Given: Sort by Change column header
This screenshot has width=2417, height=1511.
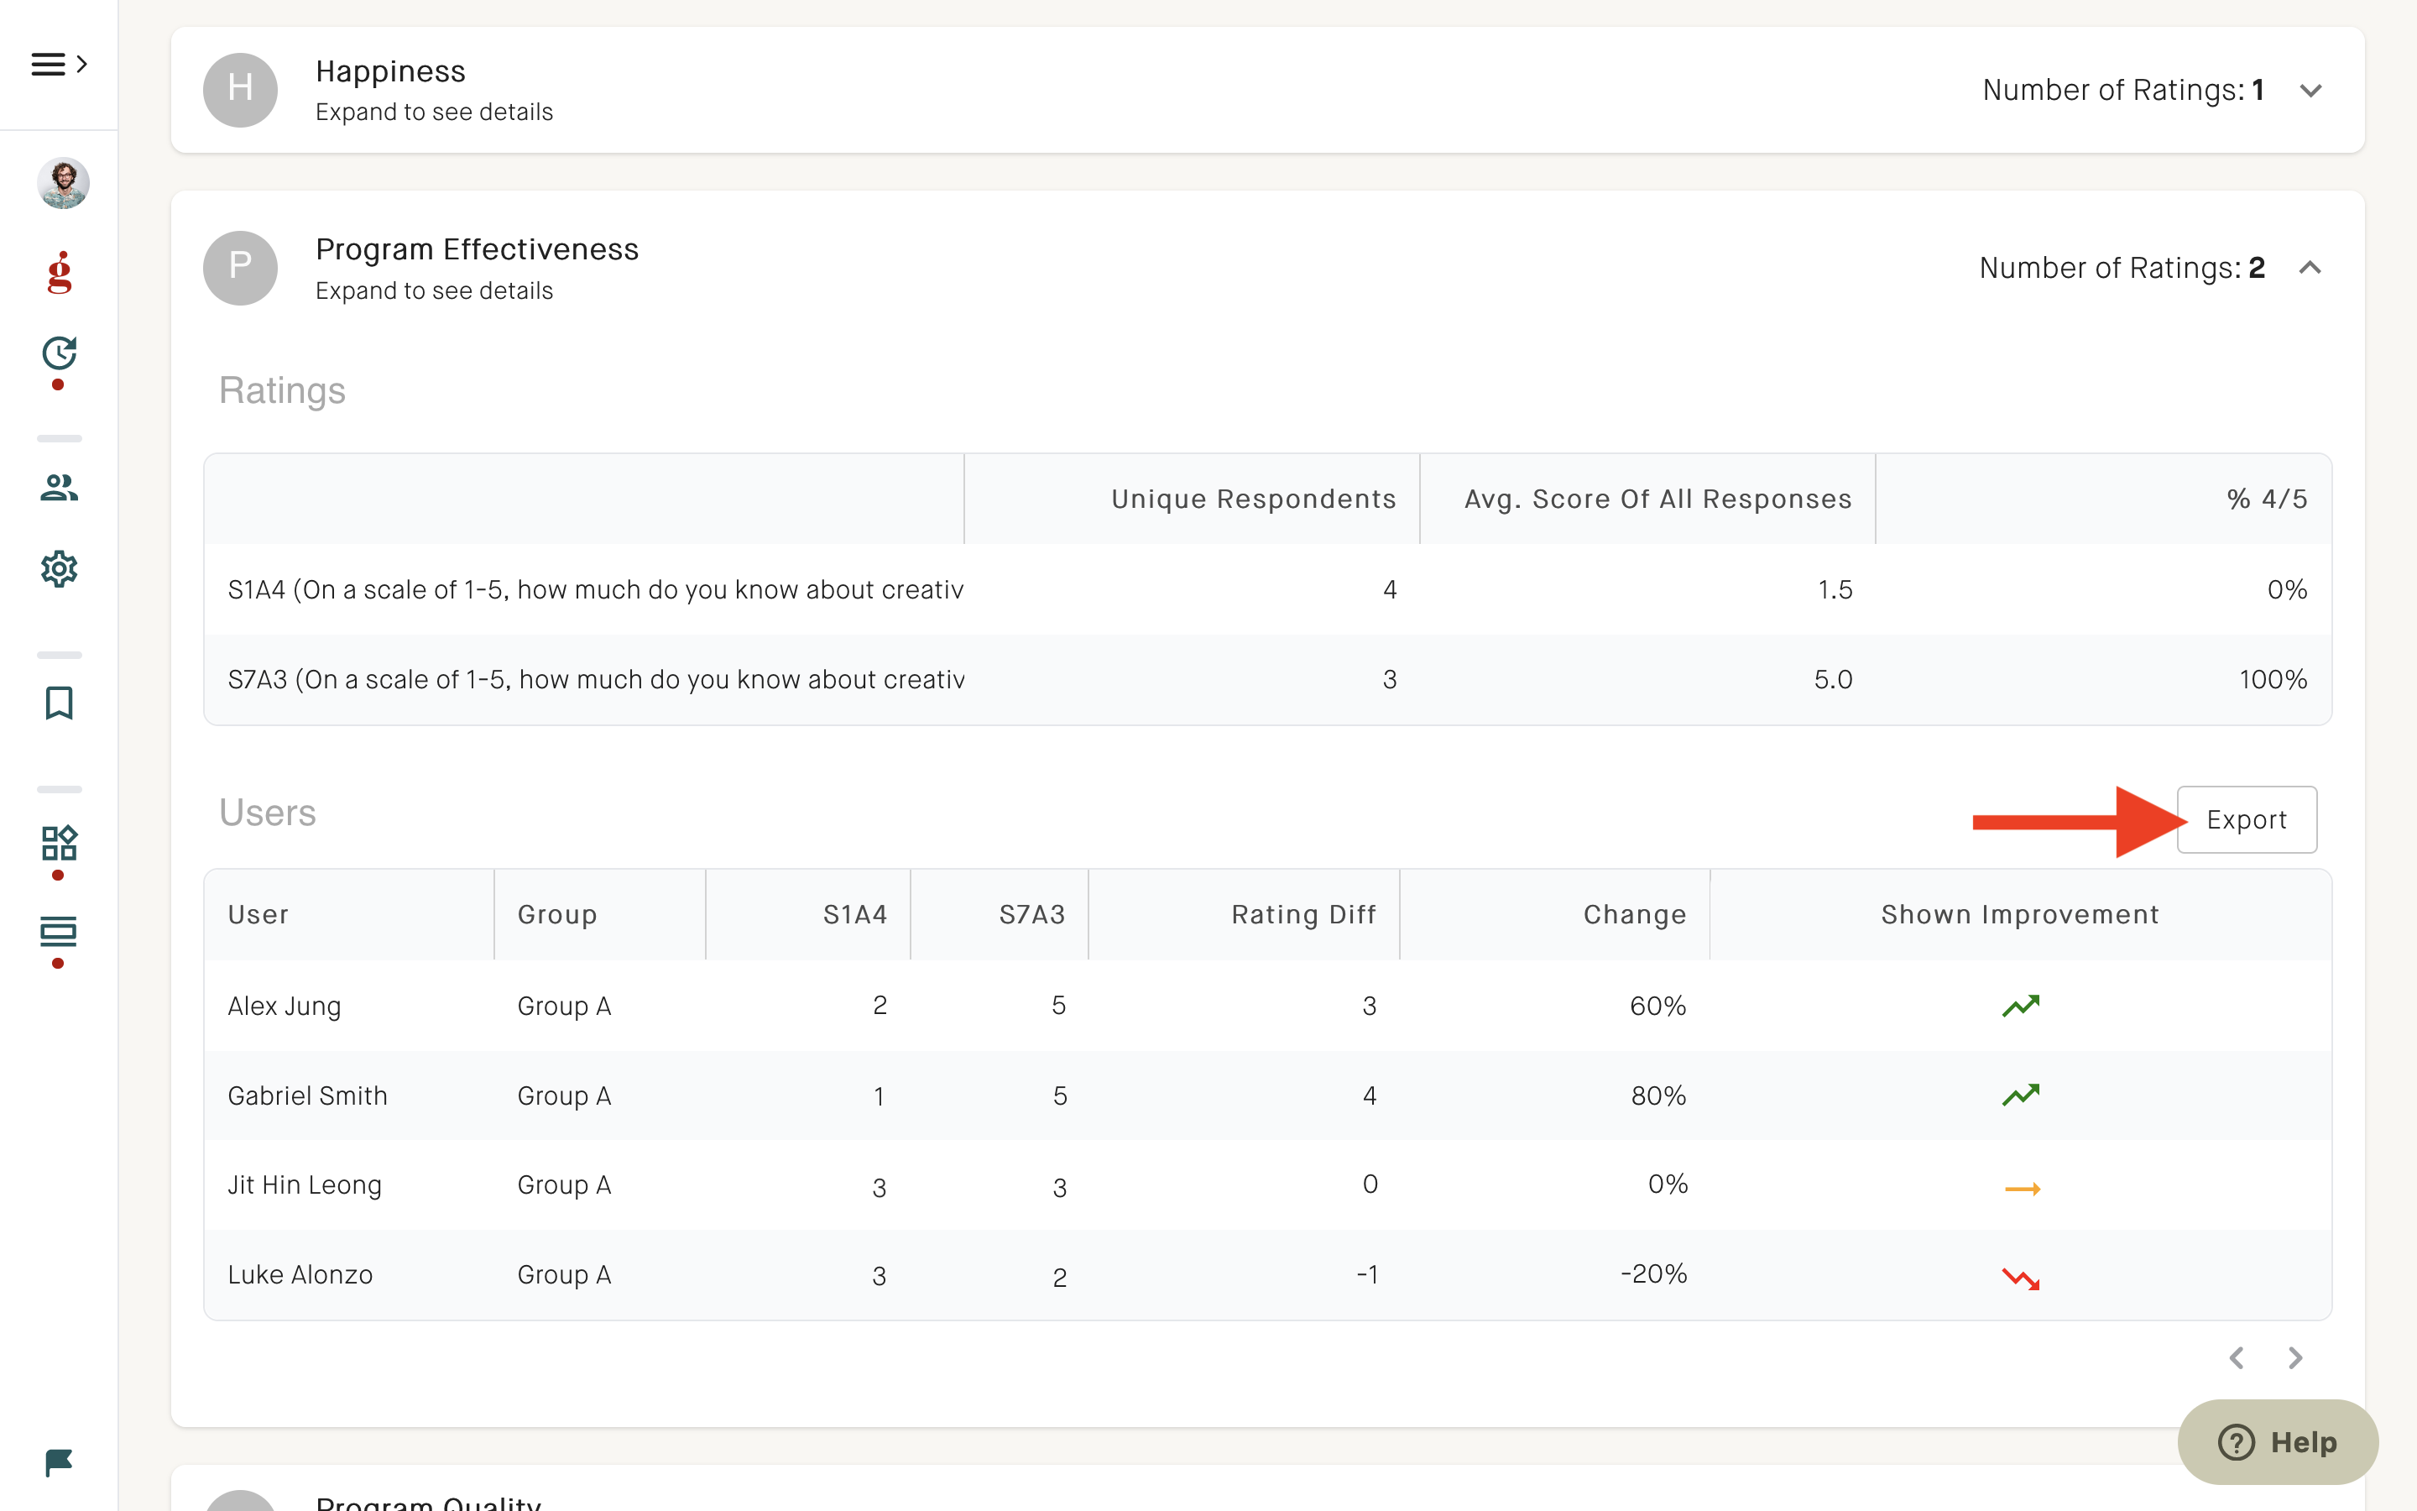Looking at the screenshot, I should (x=1555, y=914).
